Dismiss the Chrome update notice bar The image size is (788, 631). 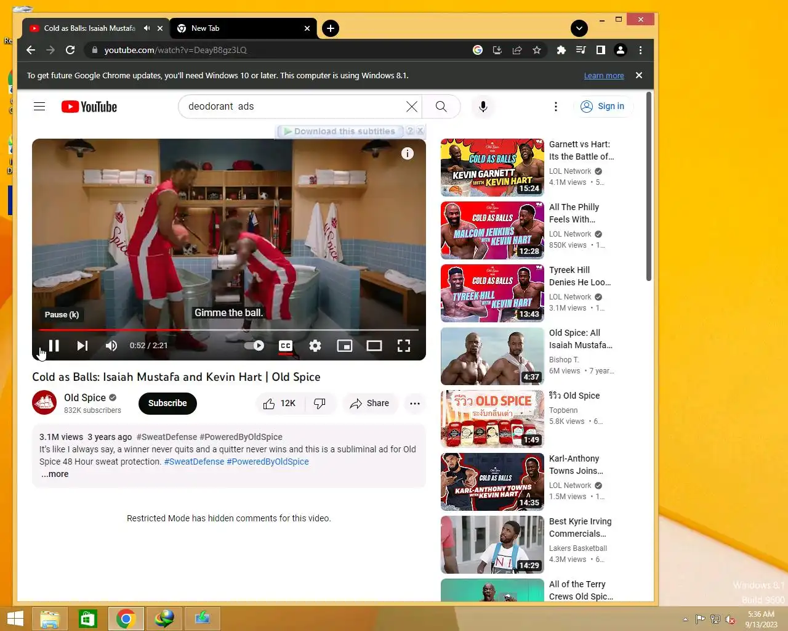(x=639, y=75)
